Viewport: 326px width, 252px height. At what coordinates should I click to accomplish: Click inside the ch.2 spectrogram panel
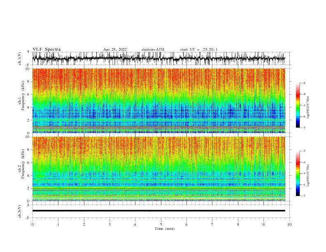158,169
